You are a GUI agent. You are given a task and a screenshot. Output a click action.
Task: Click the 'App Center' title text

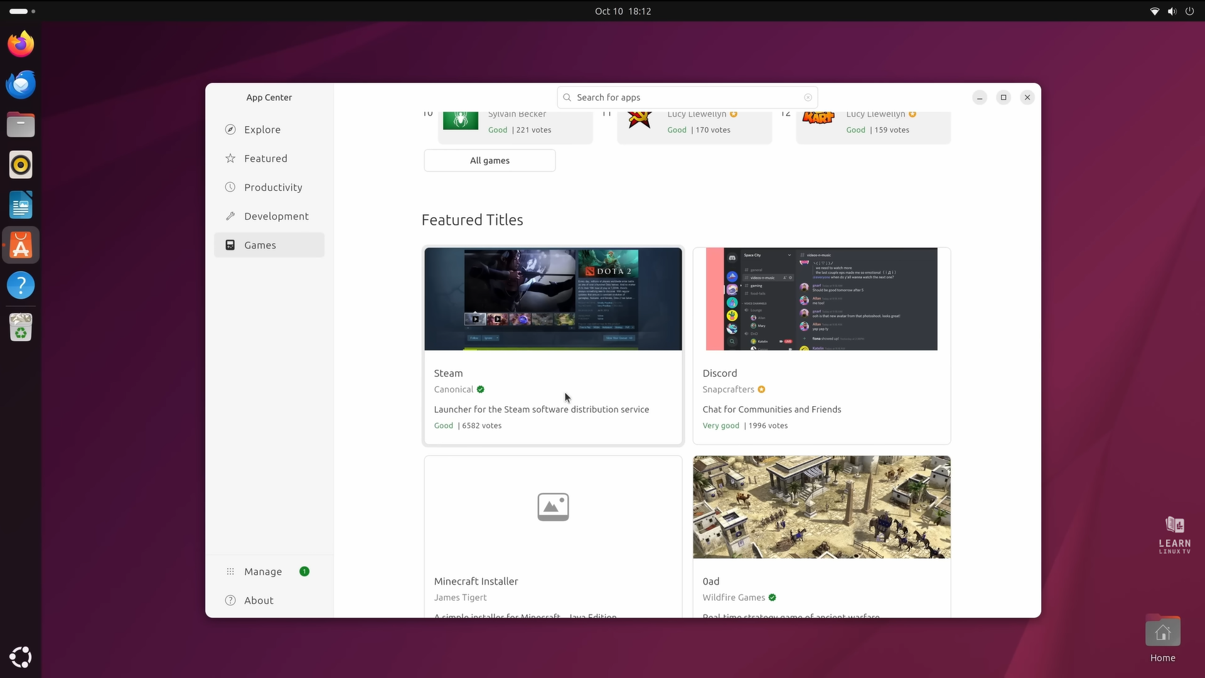(269, 97)
